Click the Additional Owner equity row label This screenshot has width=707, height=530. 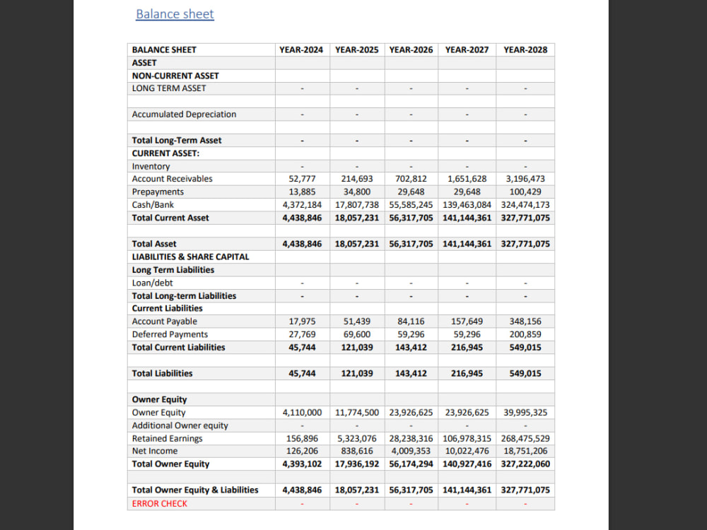click(180, 425)
